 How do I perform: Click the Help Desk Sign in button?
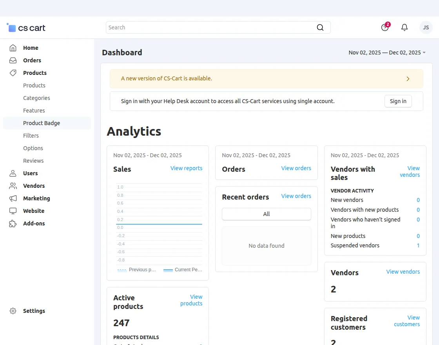click(x=398, y=101)
